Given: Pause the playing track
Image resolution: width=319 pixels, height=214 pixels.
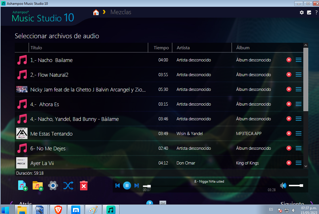Looking at the screenshot, I should tap(127, 185).
